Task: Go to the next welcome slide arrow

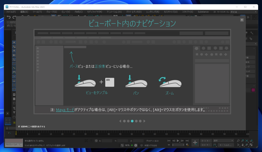Action: pos(144,121)
